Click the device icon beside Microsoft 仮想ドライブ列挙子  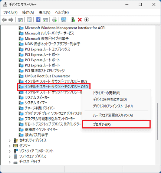pyautogui.click(x=21, y=39)
